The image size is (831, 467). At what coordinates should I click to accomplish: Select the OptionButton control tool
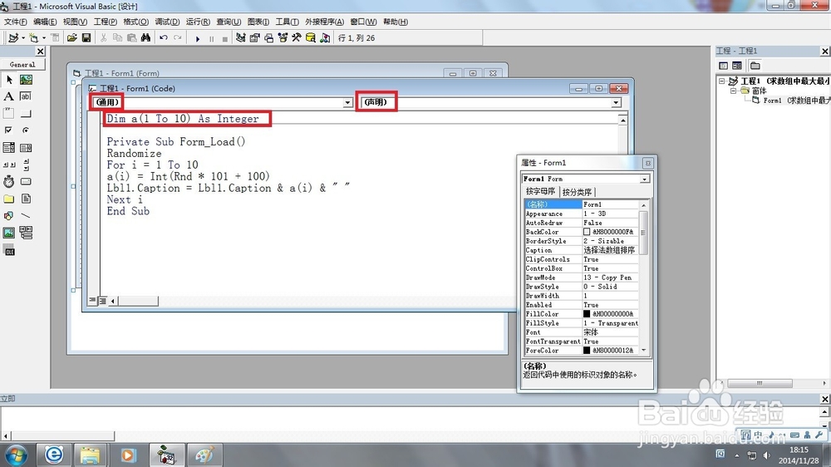(26, 130)
